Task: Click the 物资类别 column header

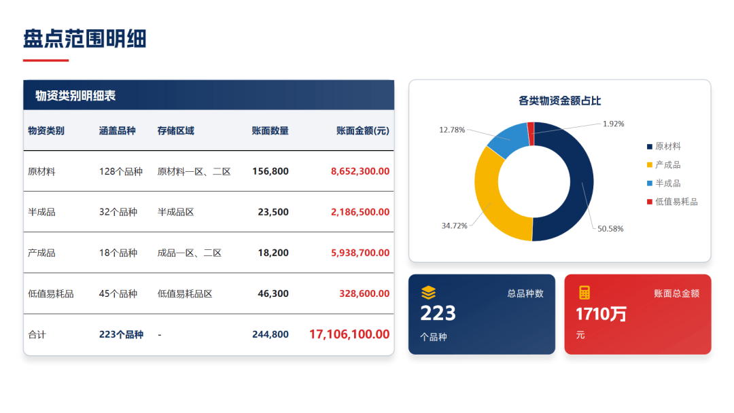Action: (46, 130)
